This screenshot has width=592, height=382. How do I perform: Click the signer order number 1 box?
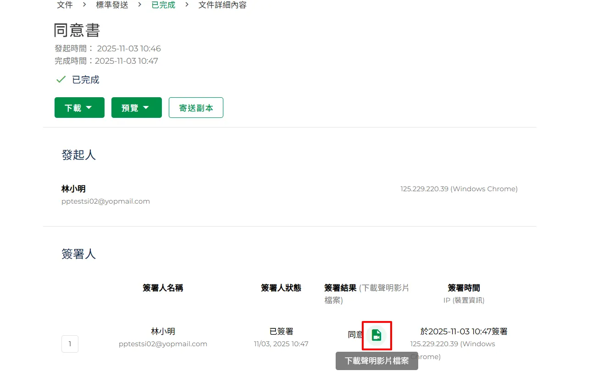tap(69, 343)
